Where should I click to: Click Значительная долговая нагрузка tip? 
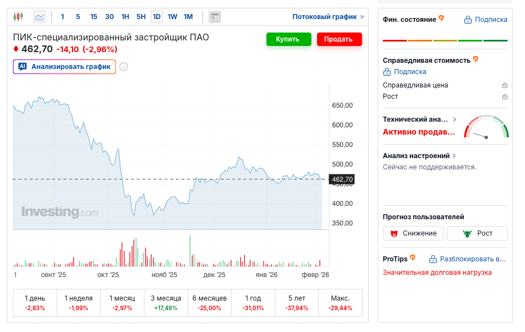437,273
